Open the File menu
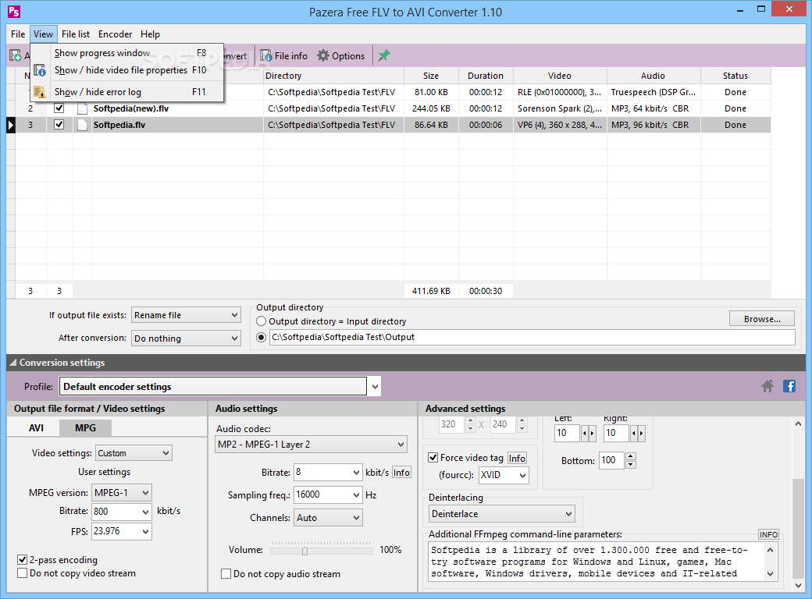The height and width of the screenshot is (599, 812). (x=18, y=34)
